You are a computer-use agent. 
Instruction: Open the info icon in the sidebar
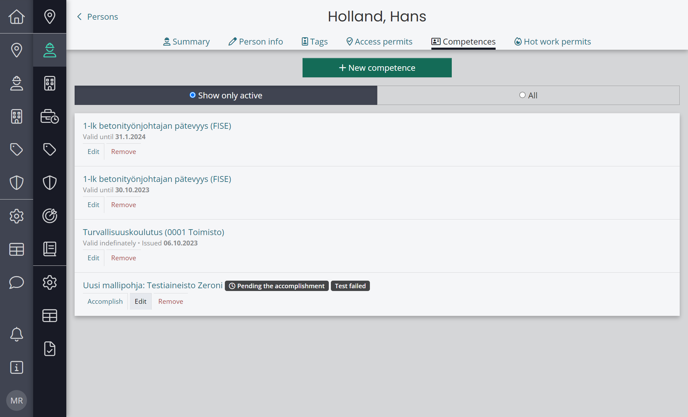tap(17, 367)
